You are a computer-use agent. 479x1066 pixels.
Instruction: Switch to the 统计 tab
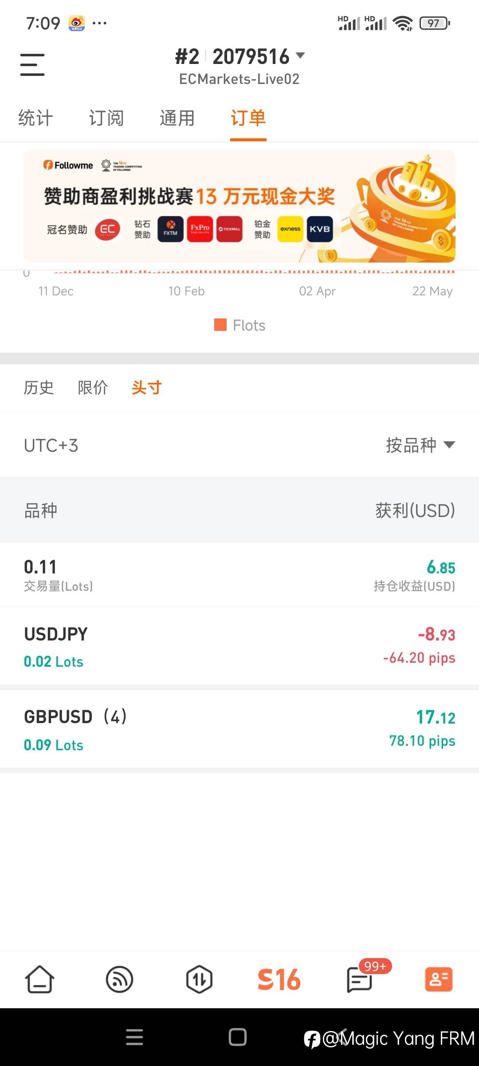35,118
